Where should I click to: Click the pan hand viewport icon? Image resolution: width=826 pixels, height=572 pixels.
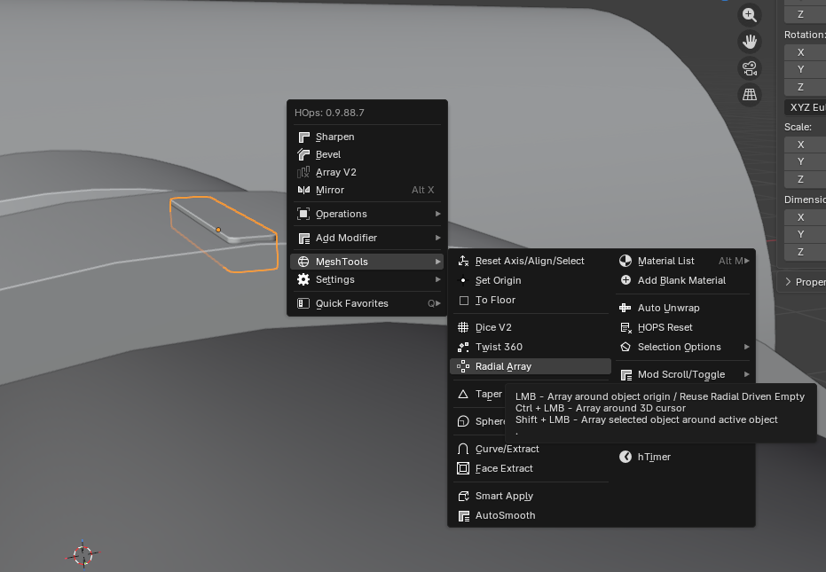[749, 42]
